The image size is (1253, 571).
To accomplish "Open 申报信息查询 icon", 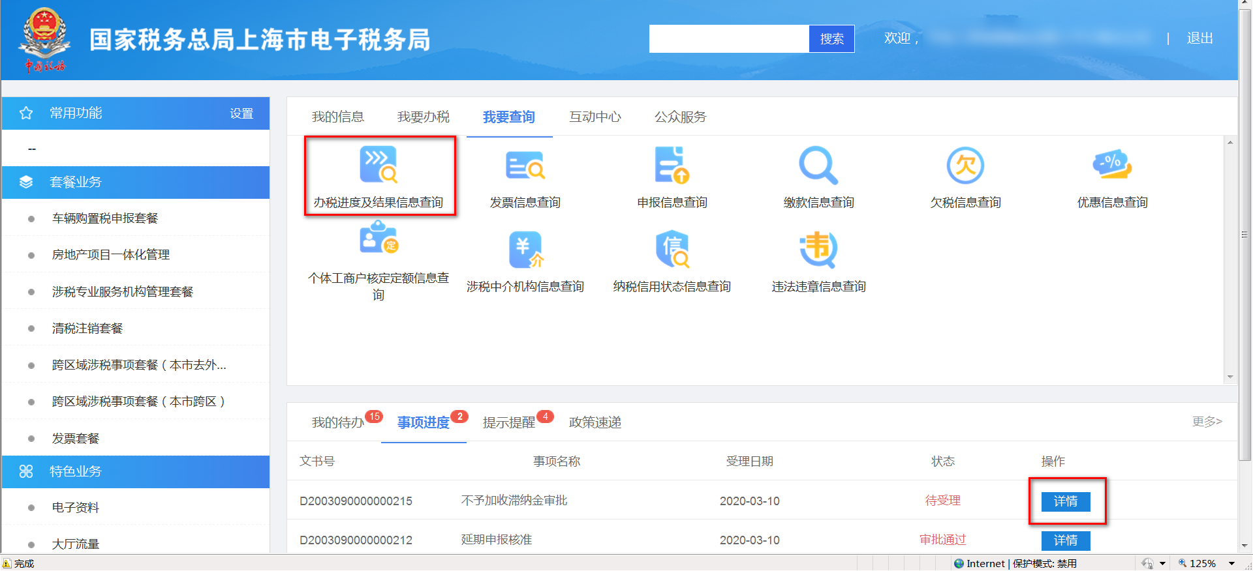I will [x=672, y=165].
